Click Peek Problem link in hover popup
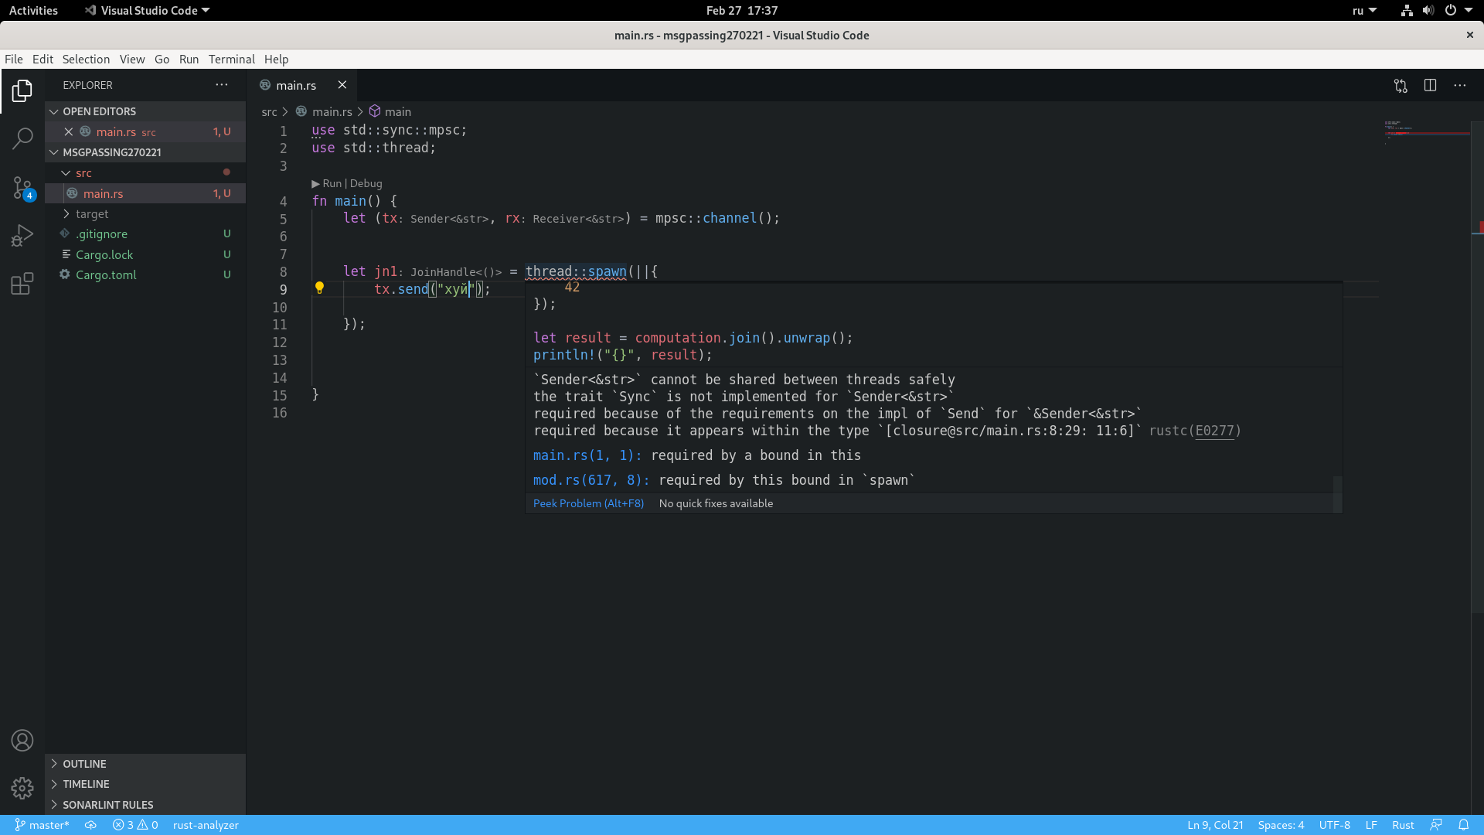 click(x=588, y=503)
